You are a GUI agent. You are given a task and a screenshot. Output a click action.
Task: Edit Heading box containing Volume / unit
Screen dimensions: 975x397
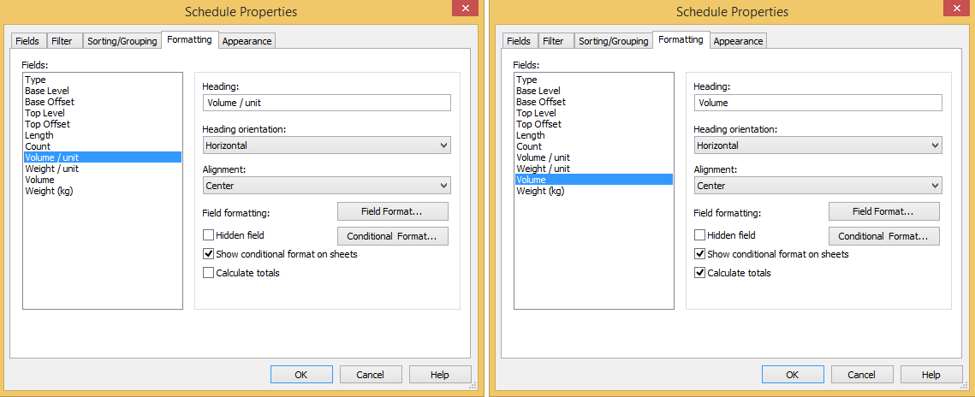(x=326, y=104)
